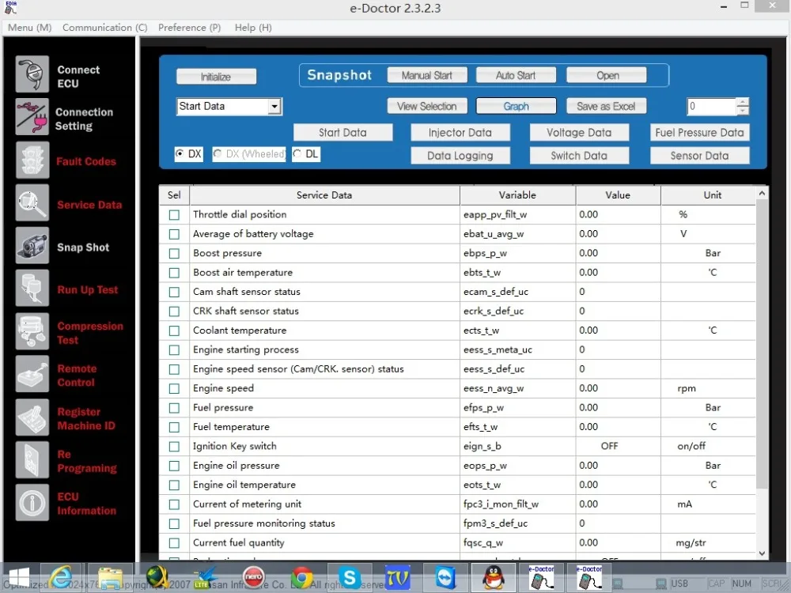The width and height of the screenshot is (791, 593).
Task: Open TeamViewer from the taskbar
Action: pyautogui.click(x=445, y=578)
